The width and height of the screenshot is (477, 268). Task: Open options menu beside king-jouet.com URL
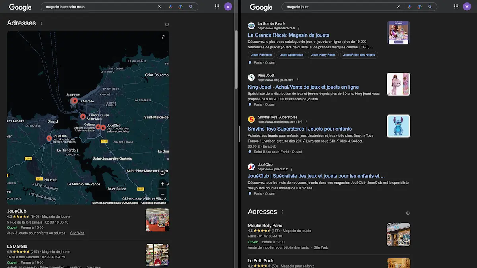click(x=297, y=80)
